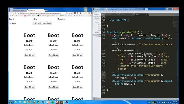Open the Find menu in Sublime
This screenshot has height=104, width=184.
click(x=104, y=12)
